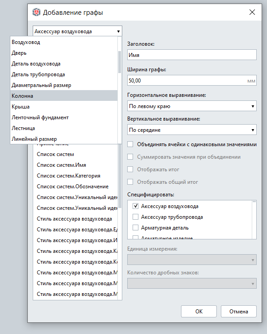Click the Отмена button
This screenshot has height=334, width=267.
pos(239,312)
